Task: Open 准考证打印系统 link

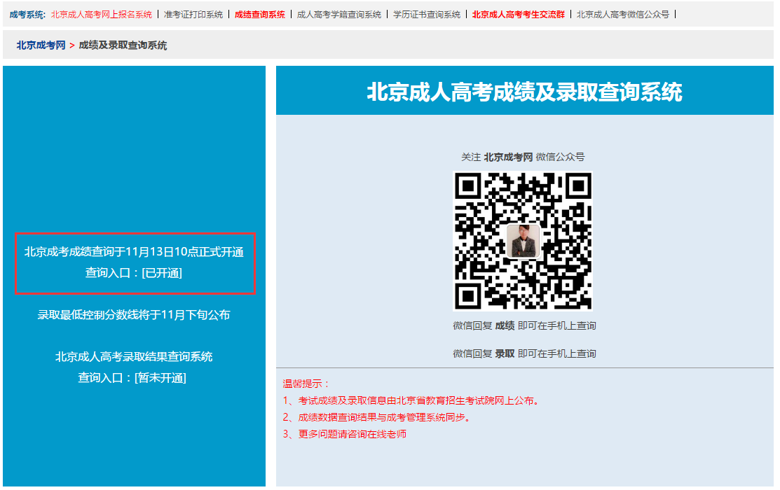Action: [193, 15]
